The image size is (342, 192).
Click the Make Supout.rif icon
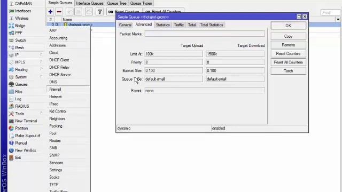point(11,135)
